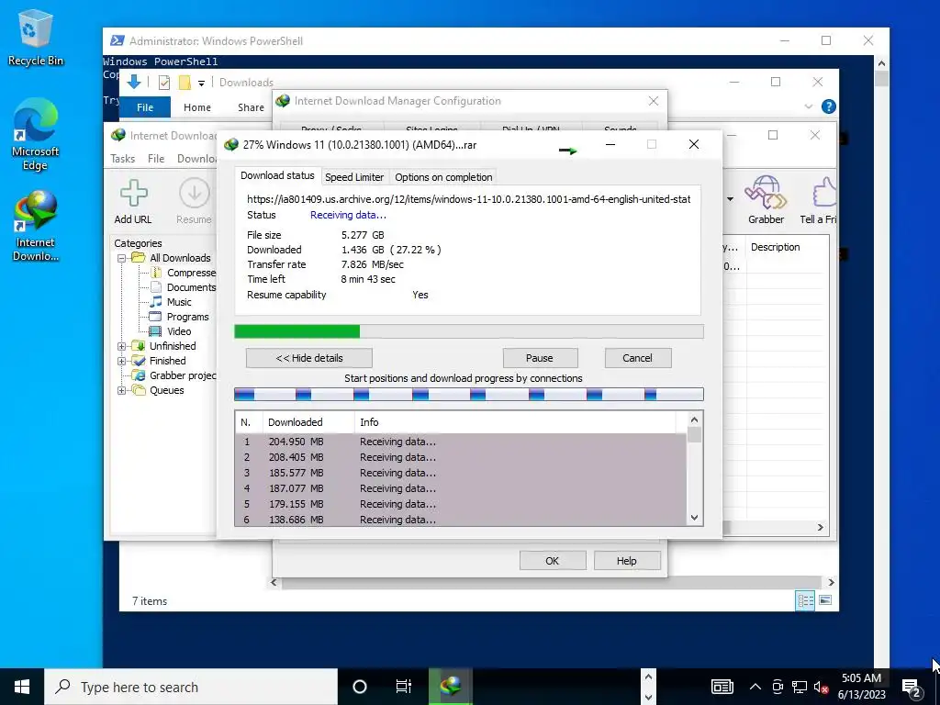The width and height of the screenshot is (940, 705).
Task: Open Task View in taskbar
Action: [404, 687]
